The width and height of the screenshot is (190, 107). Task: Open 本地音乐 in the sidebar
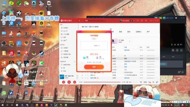[66, 48]
